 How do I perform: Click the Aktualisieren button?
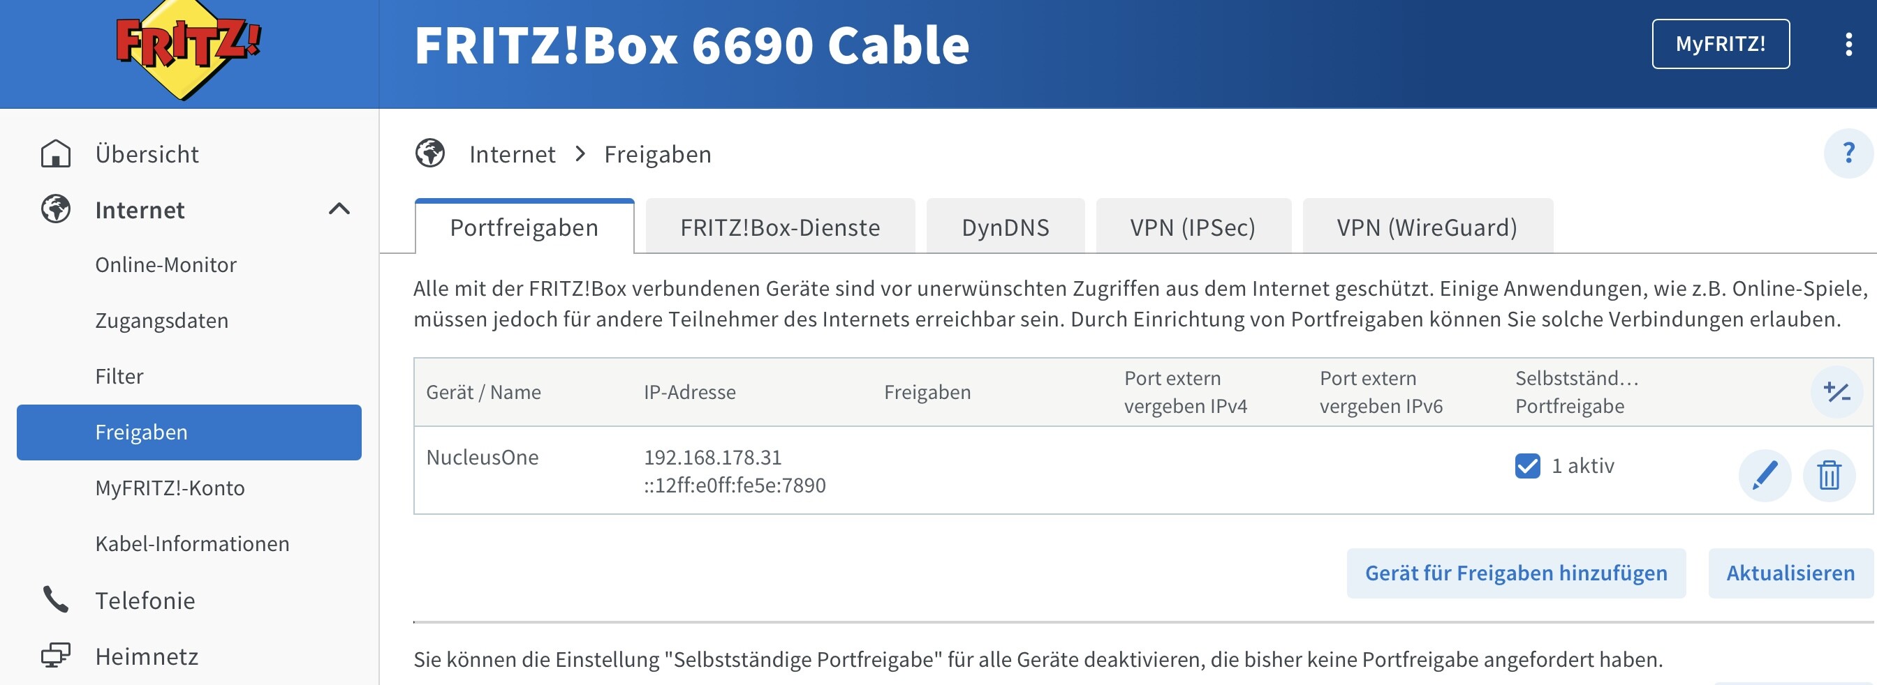coord(1790,573)
